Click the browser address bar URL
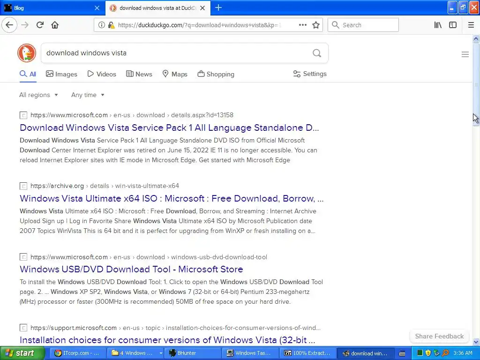 199,25
